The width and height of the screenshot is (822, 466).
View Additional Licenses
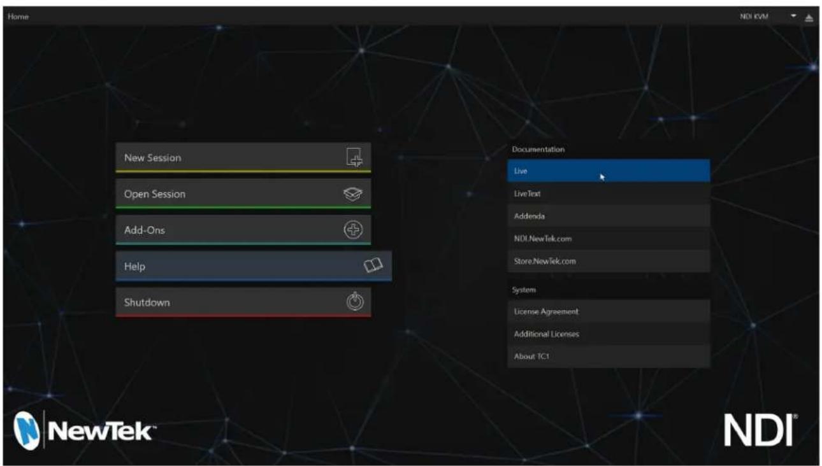[x=609, y=334]
